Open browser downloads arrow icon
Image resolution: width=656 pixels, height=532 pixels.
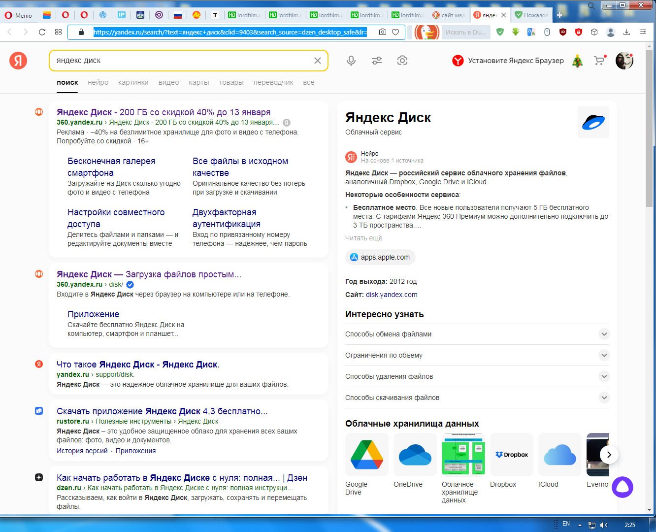[627, 32]
